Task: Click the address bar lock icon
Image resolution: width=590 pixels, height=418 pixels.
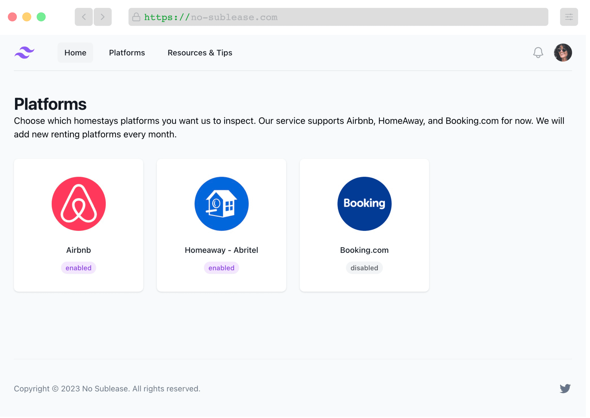Action: click(136, 17)
